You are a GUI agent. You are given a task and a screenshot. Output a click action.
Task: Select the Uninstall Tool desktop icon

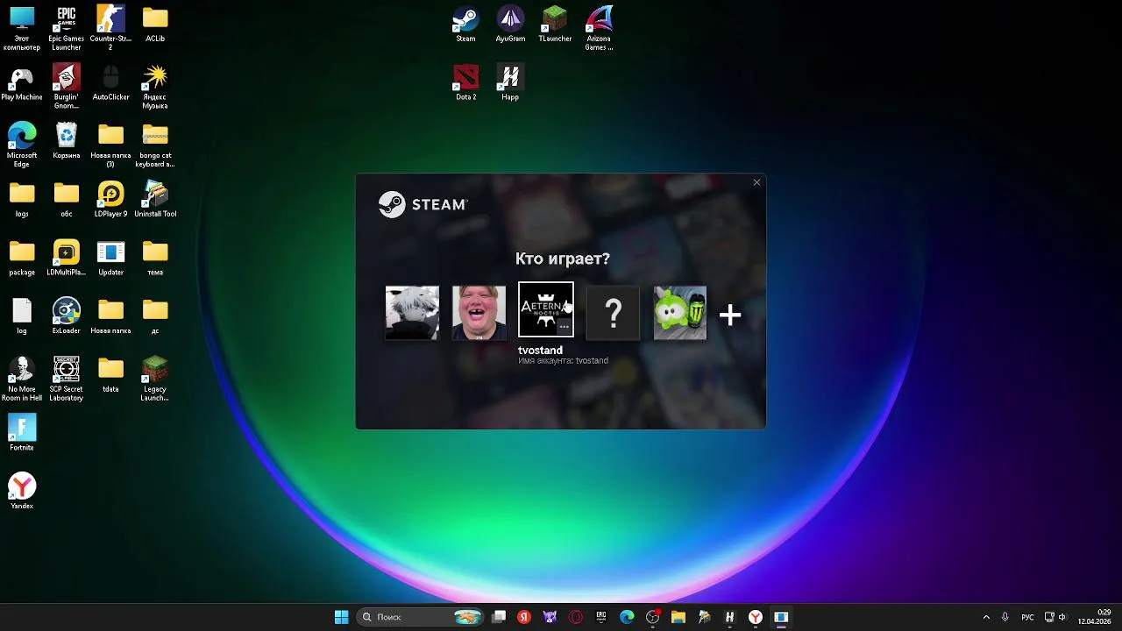coord(155,200)
